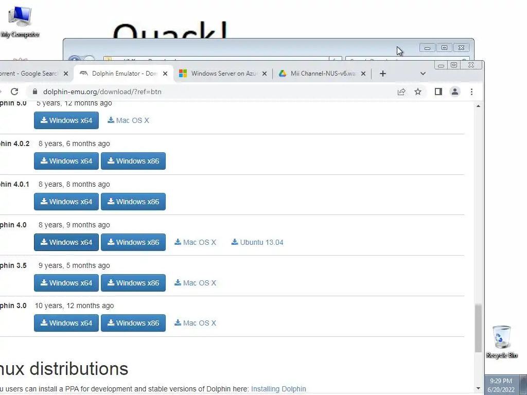Screen dimensions: 527x395
Task: Bookmark this page with the star
Action: pyautogui.click(x=418, y=92)
